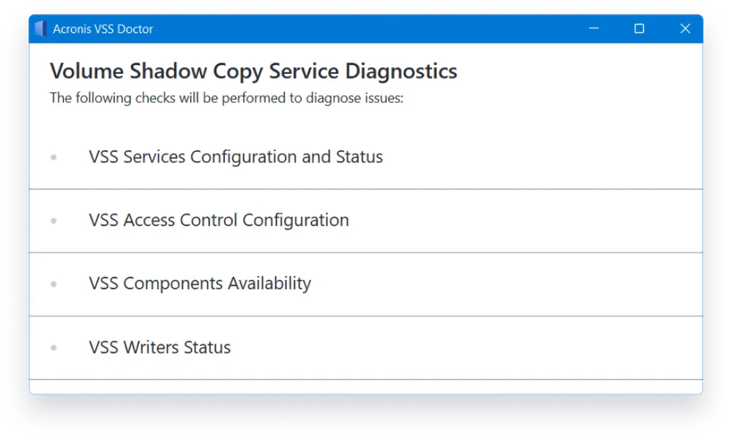This screenshot has width=732, height=438.
Task: Expand the VSS Access Control Configuration section
Action: click(x=218, y=220)
